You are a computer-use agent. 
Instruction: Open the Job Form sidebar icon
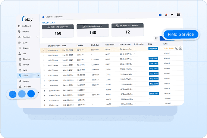21,87
